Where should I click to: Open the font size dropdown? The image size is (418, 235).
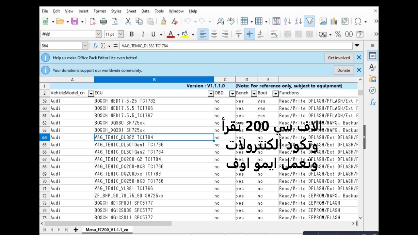click(121, 34)
